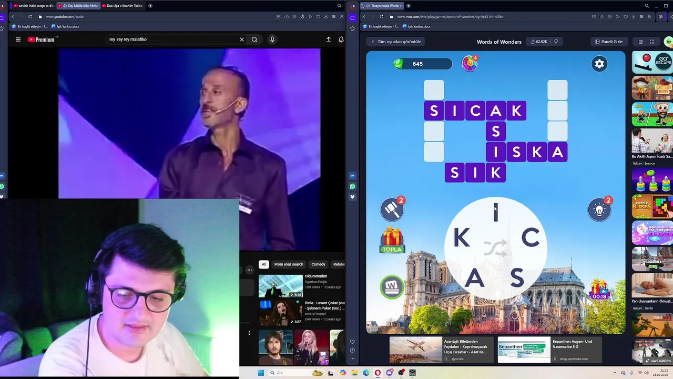Like the game with 62.82K thumbs up
This screenshot has height=379, width=673.
tap(539, 42)
